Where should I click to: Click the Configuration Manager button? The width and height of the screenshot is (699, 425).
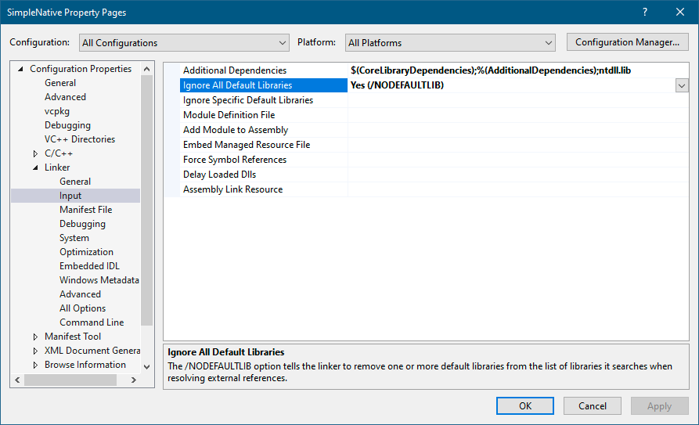click(x=627, y=42)
